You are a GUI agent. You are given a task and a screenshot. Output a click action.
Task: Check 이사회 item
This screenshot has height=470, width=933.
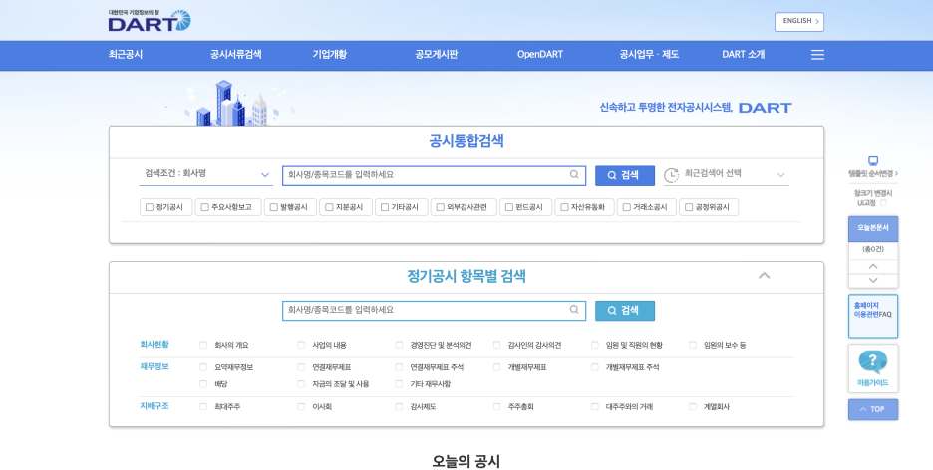pyautogui.click(x=301, y=407)
